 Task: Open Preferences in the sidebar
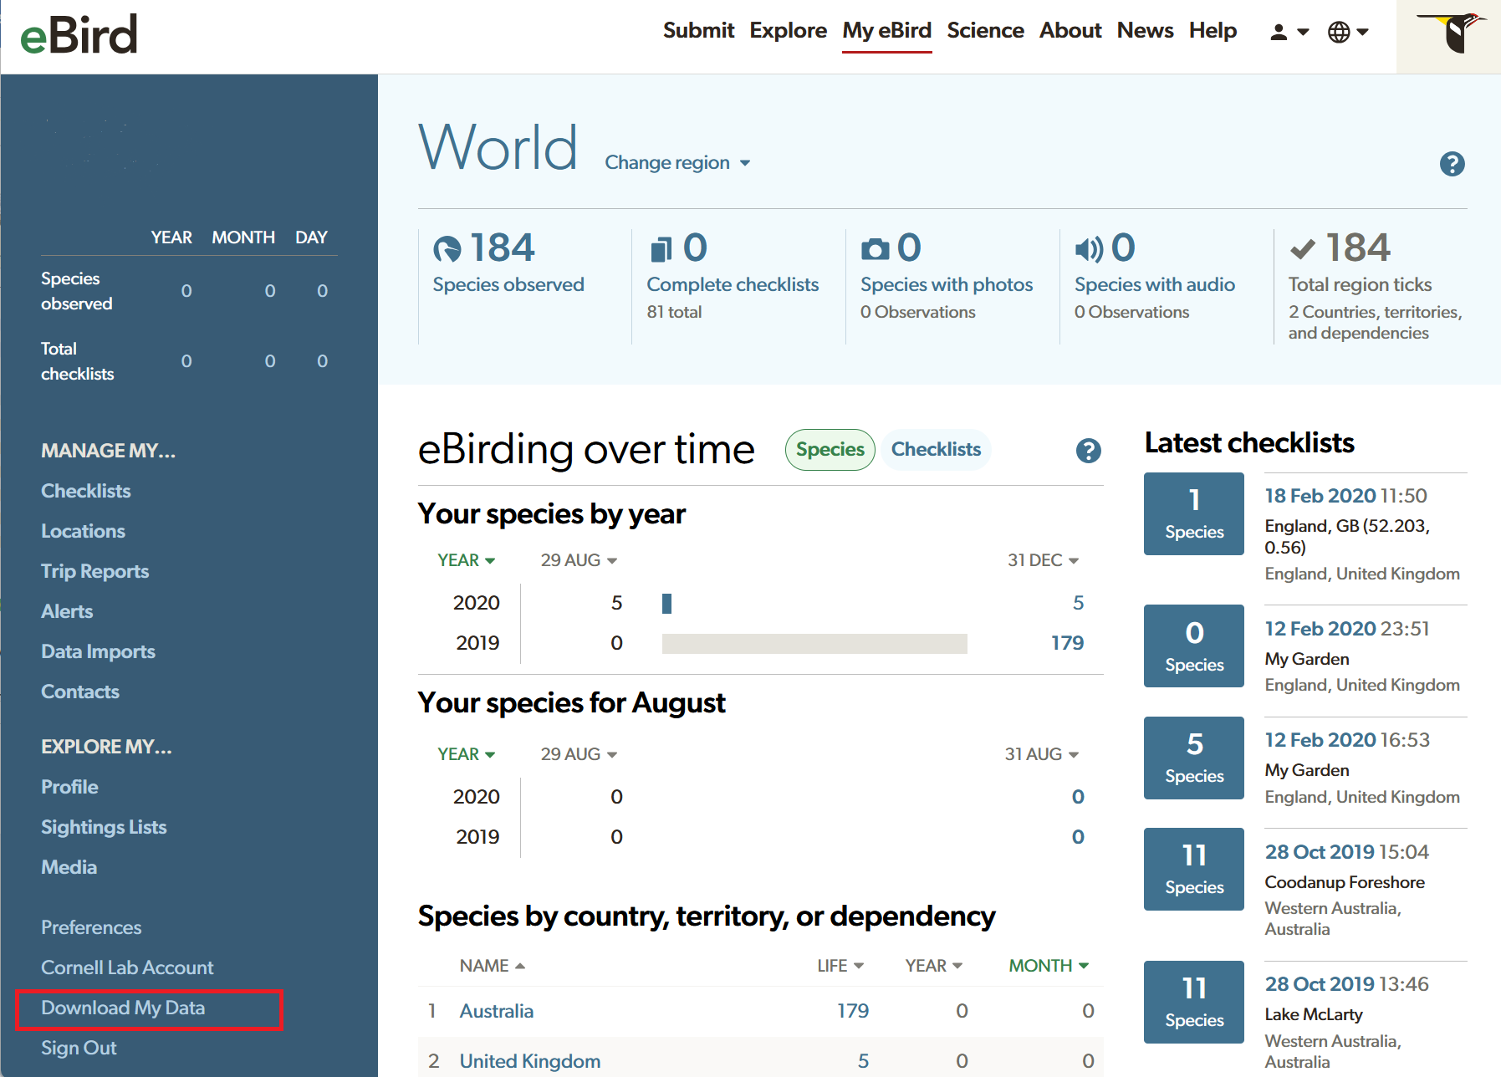91,927
